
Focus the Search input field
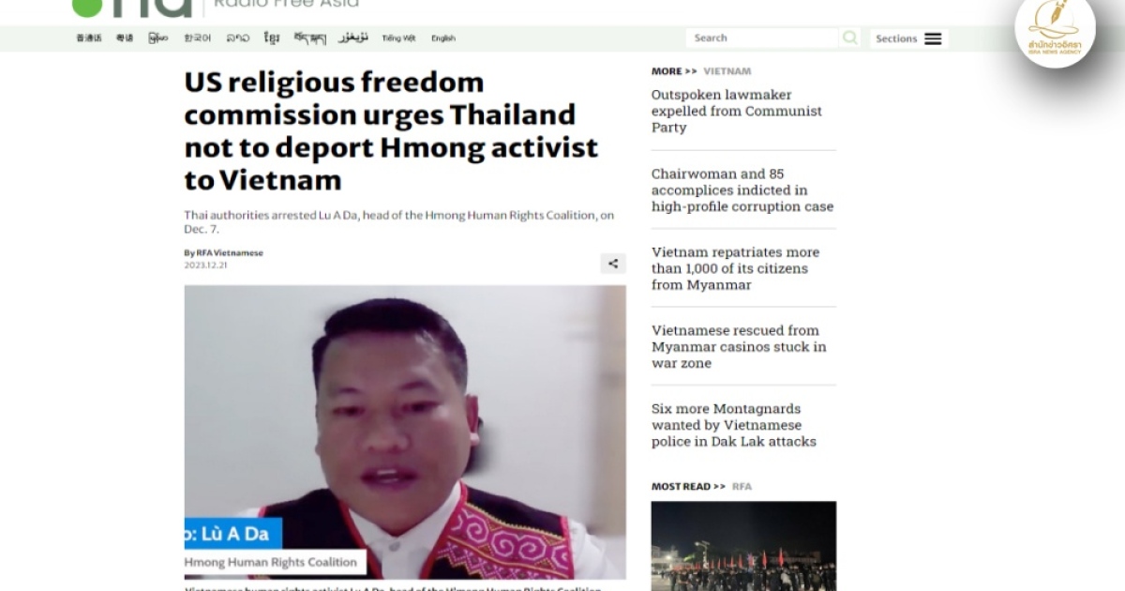coord(761,38)
